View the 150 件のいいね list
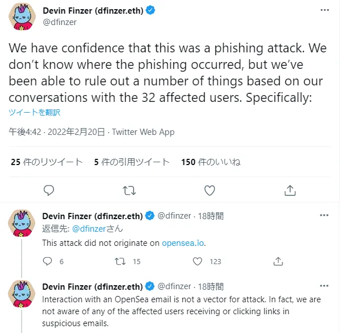This screenshot has width=341, height=333. (x=211, y=162)
